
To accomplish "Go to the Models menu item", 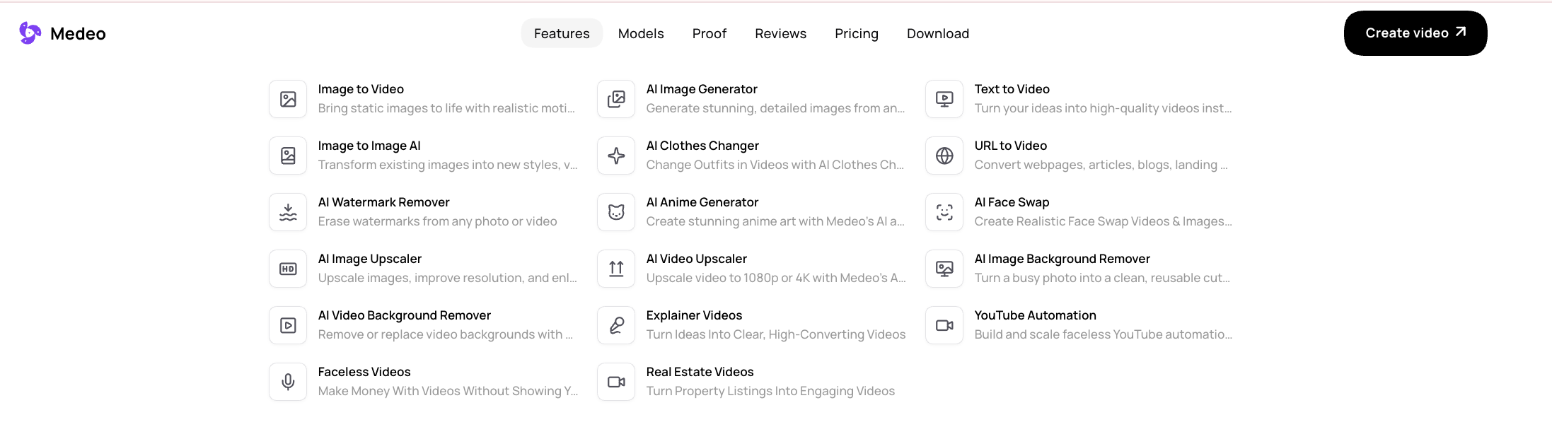I will tap(641, 33).
